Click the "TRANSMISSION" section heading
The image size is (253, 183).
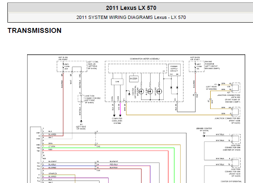click(35, 30)
